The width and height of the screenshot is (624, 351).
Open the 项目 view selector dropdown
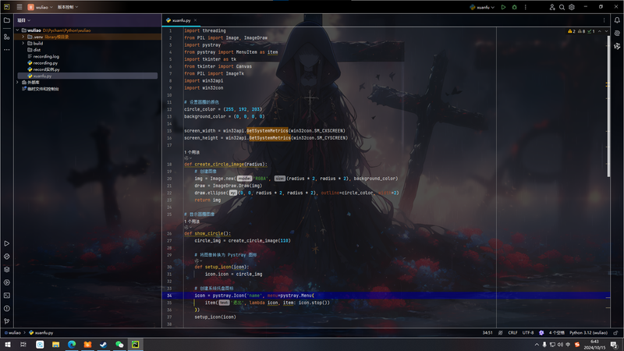[24, 20]
